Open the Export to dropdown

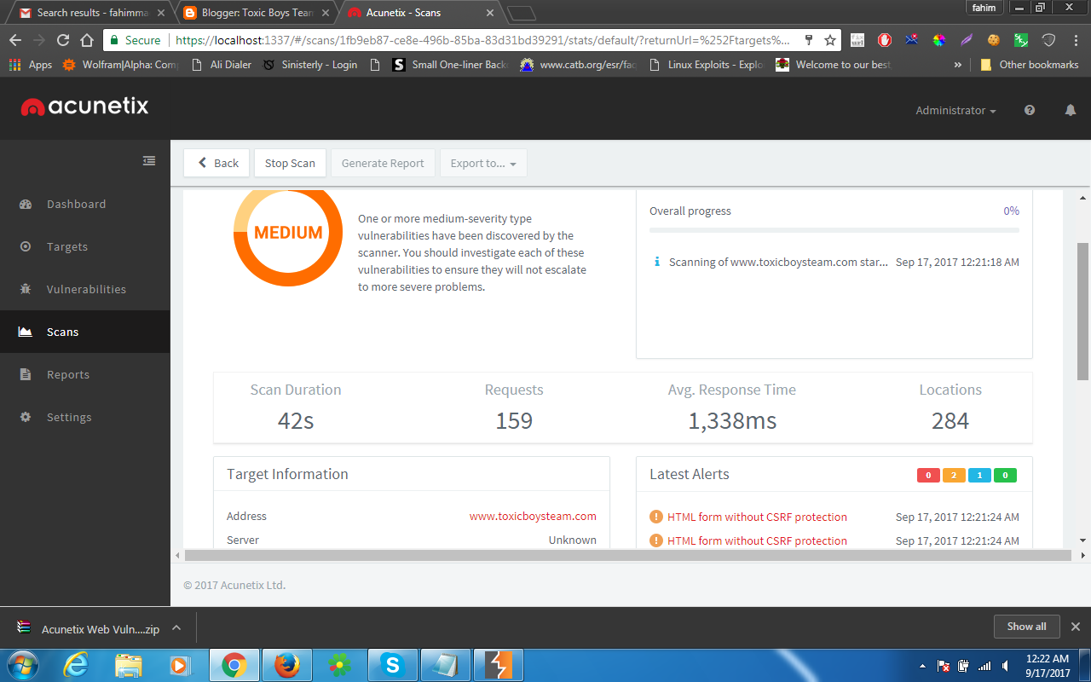point(483,163)
